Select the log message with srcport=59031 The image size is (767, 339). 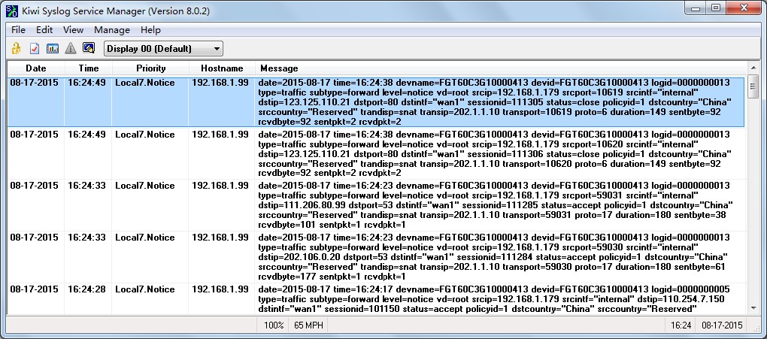[x=495, y=205]
